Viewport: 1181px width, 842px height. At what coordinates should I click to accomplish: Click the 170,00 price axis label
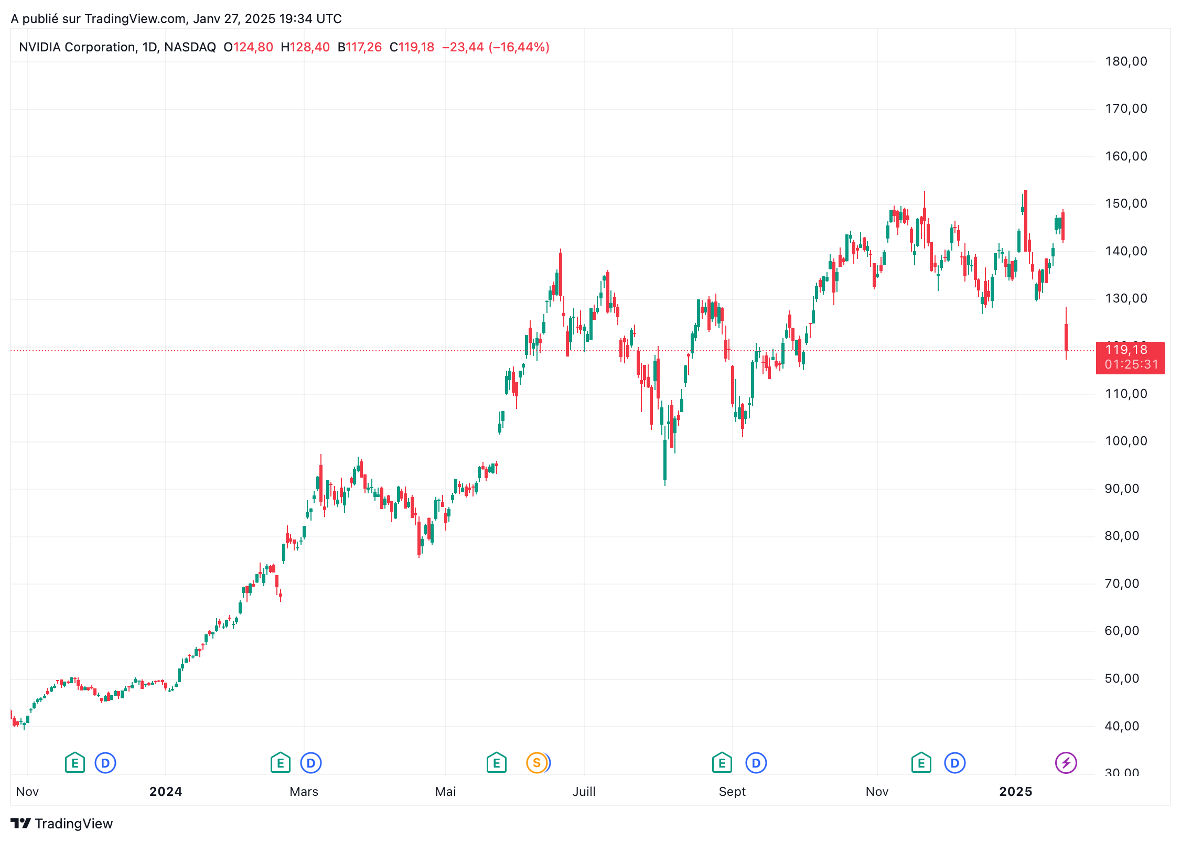1126,109
